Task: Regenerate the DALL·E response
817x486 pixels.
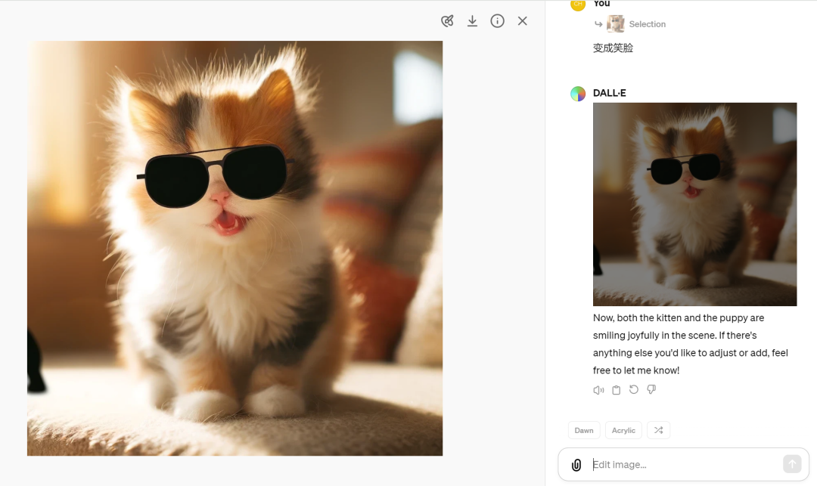Action: pos(634,389)
